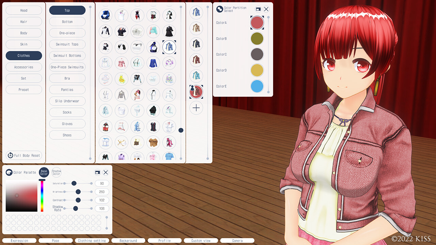Select the highlighted denim jacket icon in the grid
Image resolution: width=436 pixels, height=245 pixels.
[x=169, y=47]
